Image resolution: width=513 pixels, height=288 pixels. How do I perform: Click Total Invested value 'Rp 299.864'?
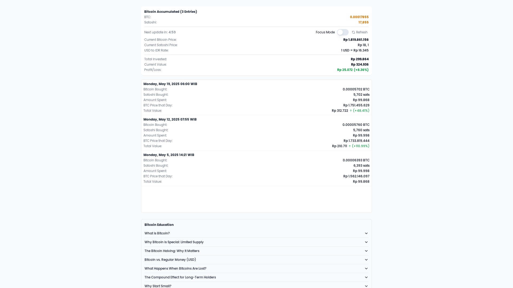point(360,59)
